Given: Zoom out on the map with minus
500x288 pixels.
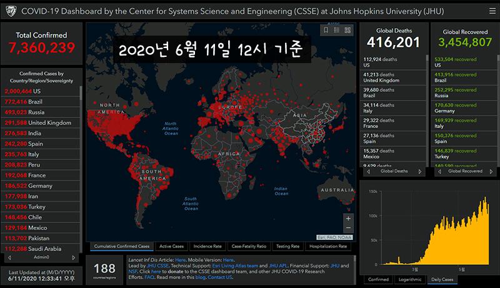Looking at the screenshot, I should pos(348,228).
